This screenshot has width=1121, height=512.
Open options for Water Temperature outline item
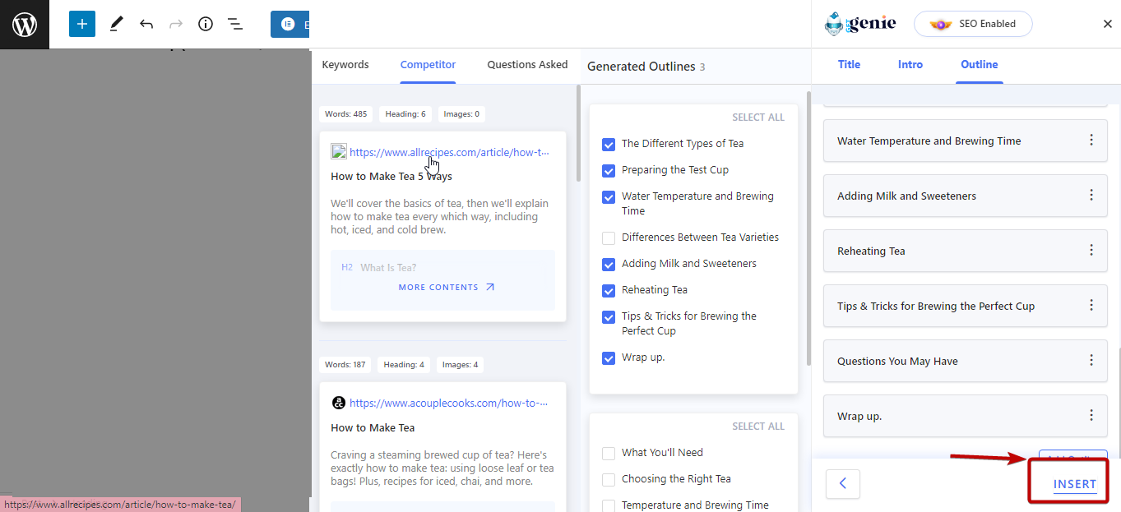coord(1091,141)
